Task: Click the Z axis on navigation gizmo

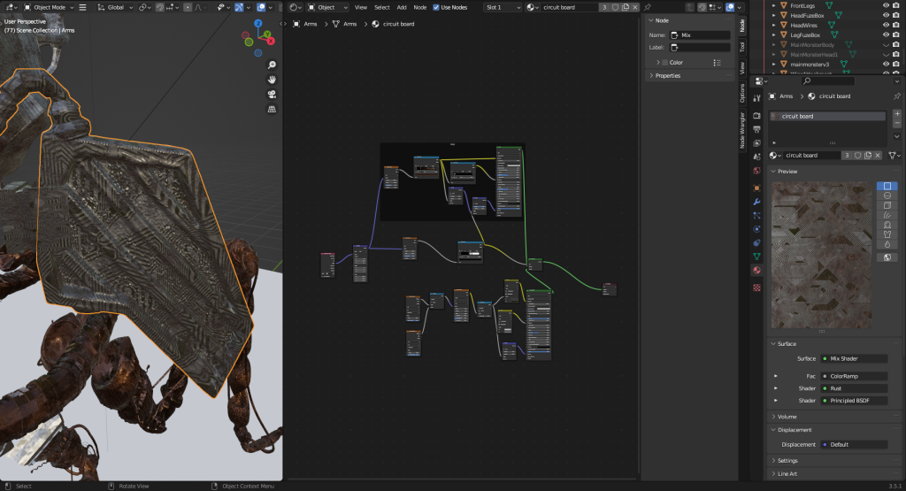Action: click(x=258, y=24)
